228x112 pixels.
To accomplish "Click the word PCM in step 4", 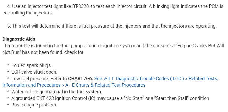I will [215, 6].
